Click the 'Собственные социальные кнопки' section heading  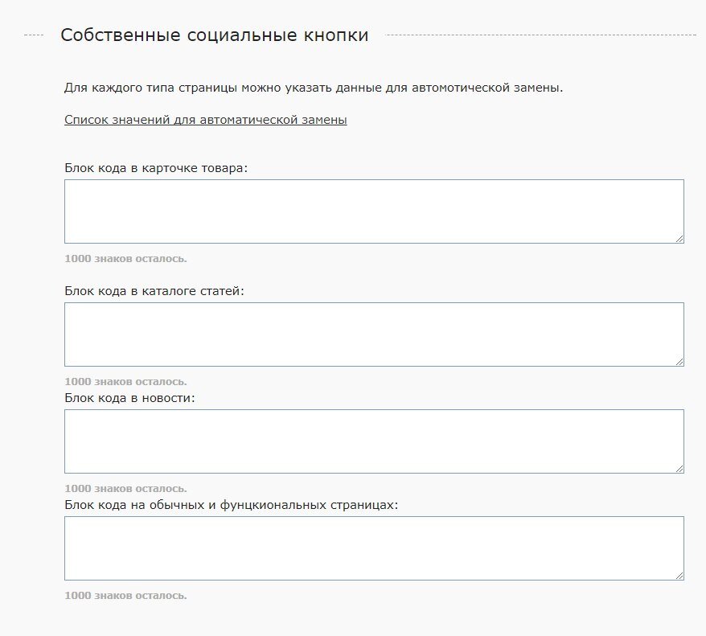(215, 35)
